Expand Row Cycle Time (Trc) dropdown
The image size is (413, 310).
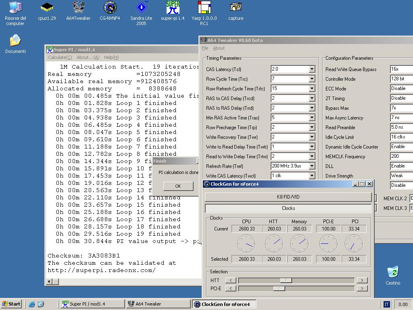(312, 79)
